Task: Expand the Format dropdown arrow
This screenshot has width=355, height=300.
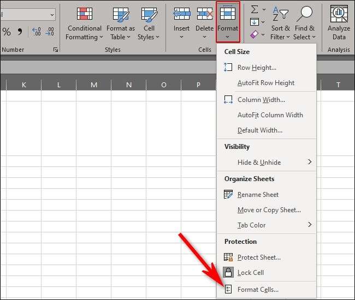Action: (x=227, y=37)
